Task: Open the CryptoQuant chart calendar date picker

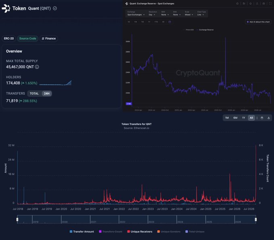Action: click(169, 22)
